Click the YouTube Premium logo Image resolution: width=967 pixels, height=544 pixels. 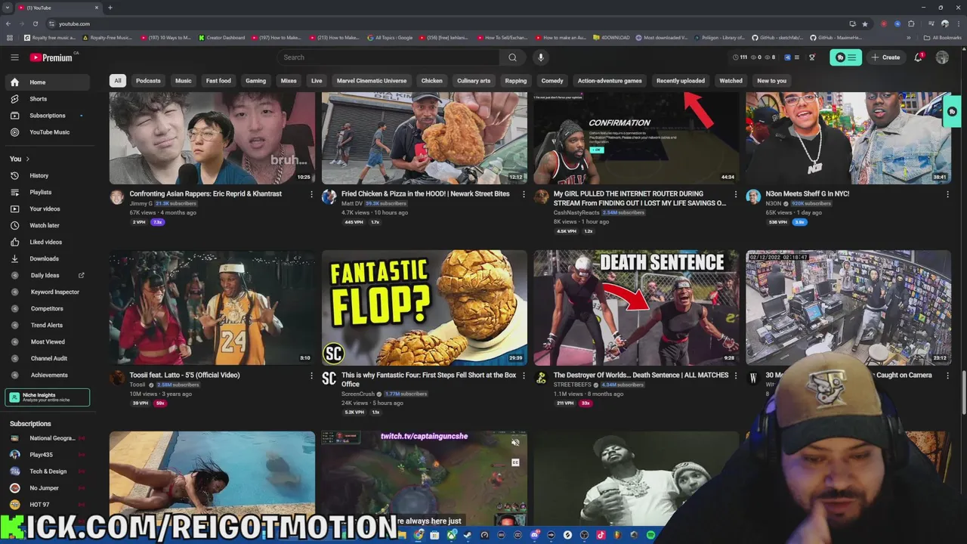coord(51,57)
